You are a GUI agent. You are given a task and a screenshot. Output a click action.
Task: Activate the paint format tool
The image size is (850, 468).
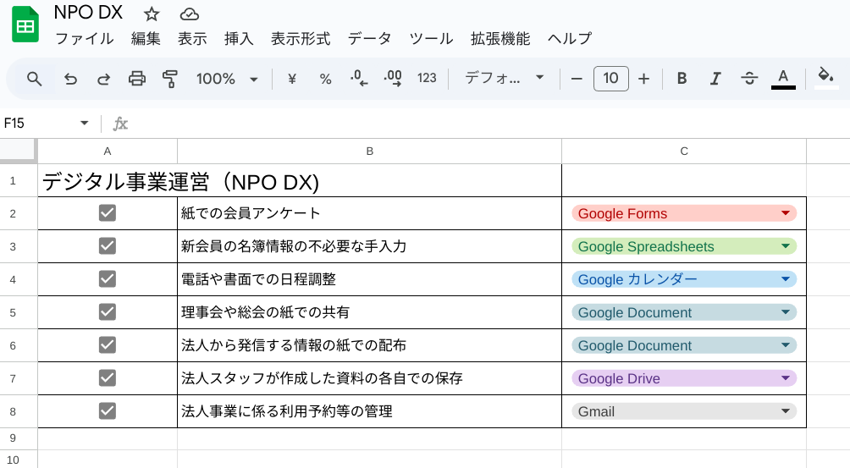(170, 79)
